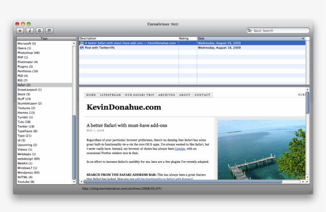Open the info inspector toolbar button
This screenshot has height=212, width=326.
coord(30,31)
